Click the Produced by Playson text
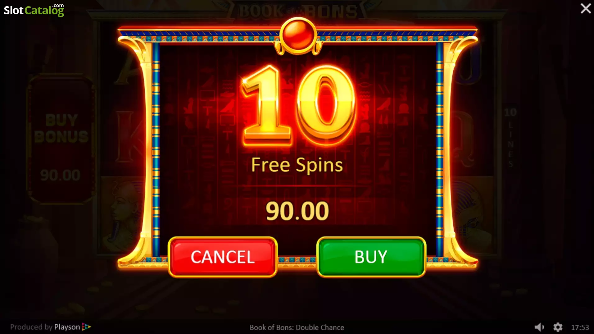 [45, 327]
